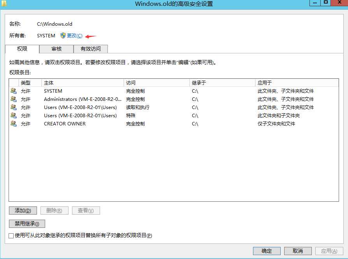Click the folder icon in the title bar
The width and height of the screenshot is (348, 259).
coord(4,3)
